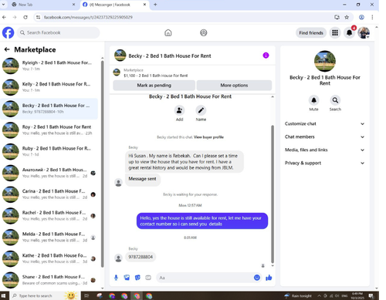
Task: Open Rain tonight weather widget
Action: 298,295
